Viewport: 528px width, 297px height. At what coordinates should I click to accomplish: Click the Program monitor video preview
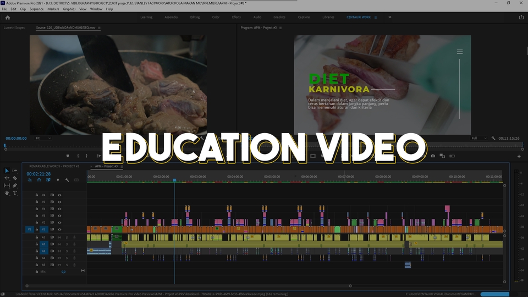(382, 85)
